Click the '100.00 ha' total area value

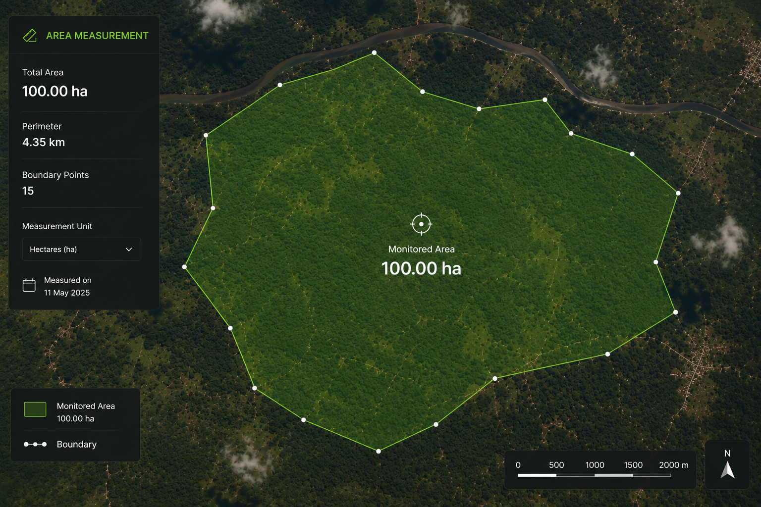54,91
